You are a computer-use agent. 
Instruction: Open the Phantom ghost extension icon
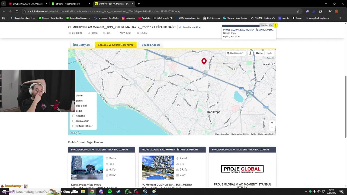(307, 11)
